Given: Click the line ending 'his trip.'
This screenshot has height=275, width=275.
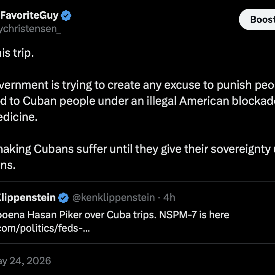Looking at the screenshot, I should pyautogui.click(x=17, y=53).
